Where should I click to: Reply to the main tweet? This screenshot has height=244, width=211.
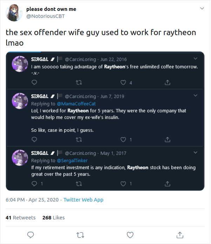[30, 234]
